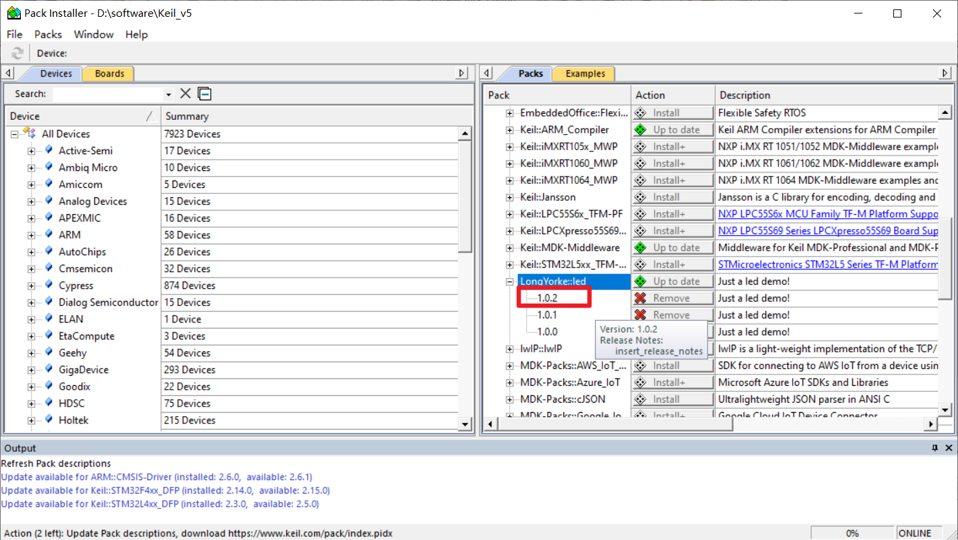The height and width of the screenshot is (540, 958).
Task: Open the File menu
Action: [x=14, y=34]
